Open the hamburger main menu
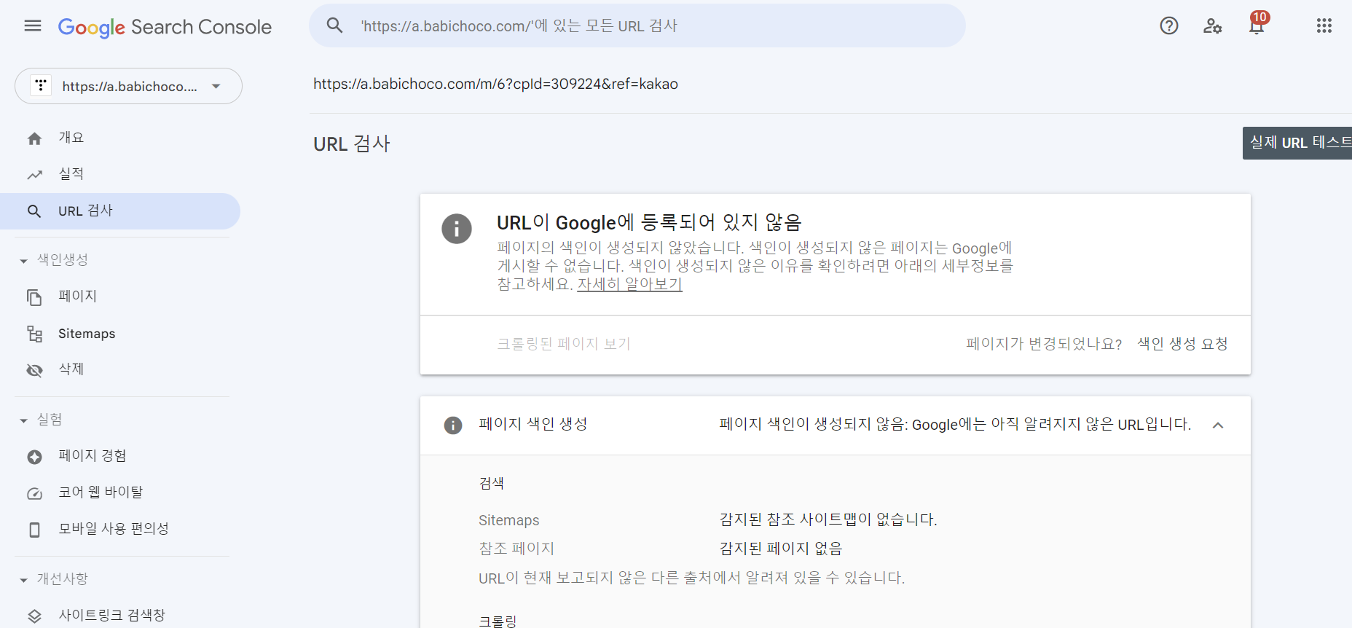 (x=33, y=26)
